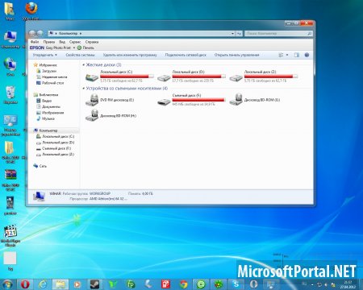363x290 pixels.
Task: Open the Упорядочить dropdown
Action: 44,55
